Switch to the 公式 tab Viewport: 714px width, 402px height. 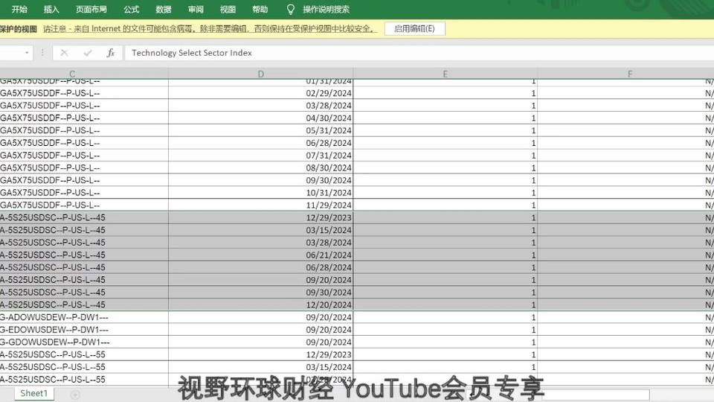coord(131,9)
